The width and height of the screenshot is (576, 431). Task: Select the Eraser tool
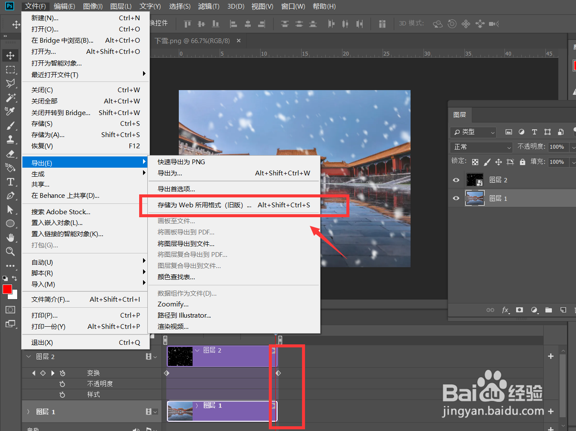pos(10,153)
